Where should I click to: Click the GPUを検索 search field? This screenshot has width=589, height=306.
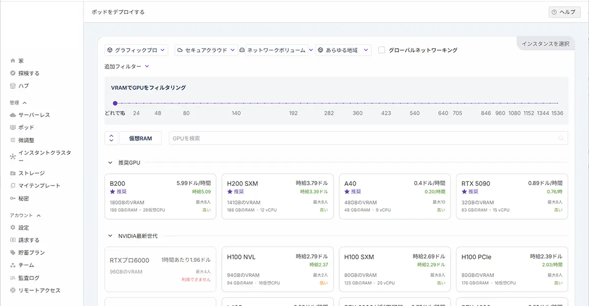368,138
